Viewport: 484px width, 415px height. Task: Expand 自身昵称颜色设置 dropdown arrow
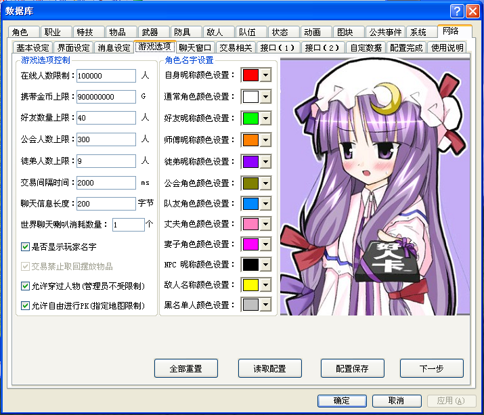pos(265,75)
